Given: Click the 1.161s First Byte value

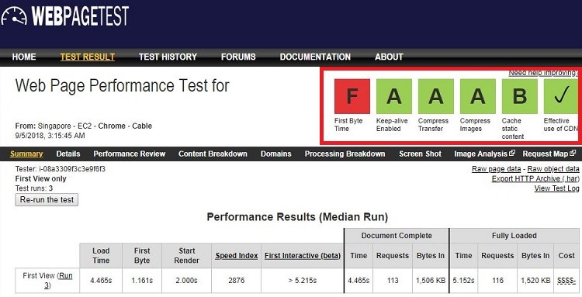Looking at the screenshot, I should pyautogui.click(x=142, y=281).
